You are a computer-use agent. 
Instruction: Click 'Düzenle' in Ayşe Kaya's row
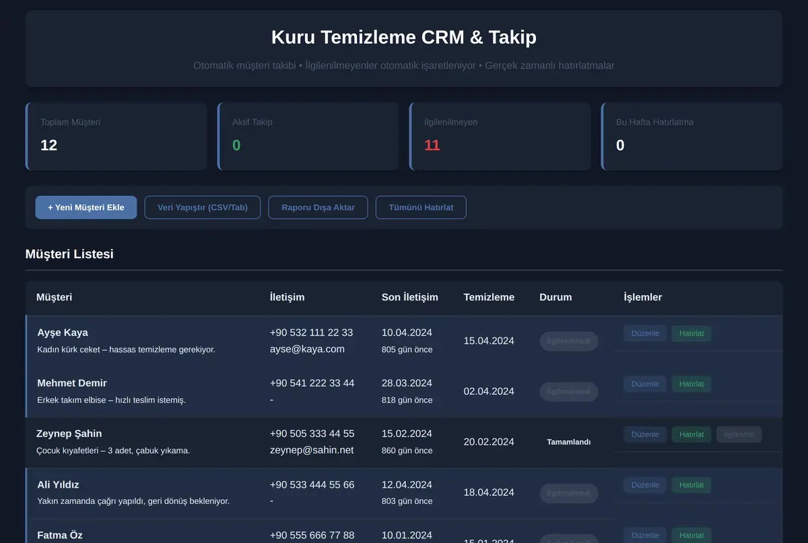[645, 333]
